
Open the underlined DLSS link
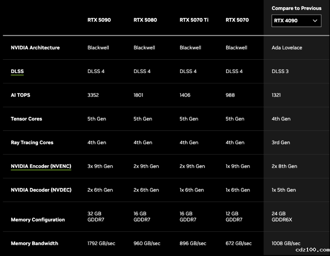pos(17,71)
